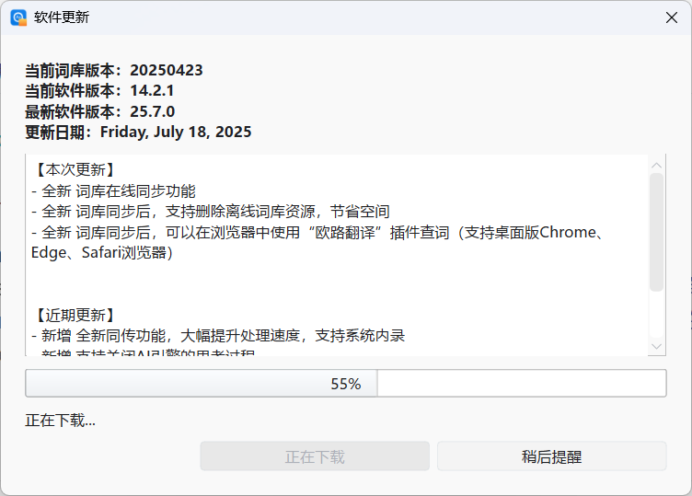The height and width of the screenshot is (496, 692).
Task: Close the 软件更新 dialog window
Action: tap(672, 17)
